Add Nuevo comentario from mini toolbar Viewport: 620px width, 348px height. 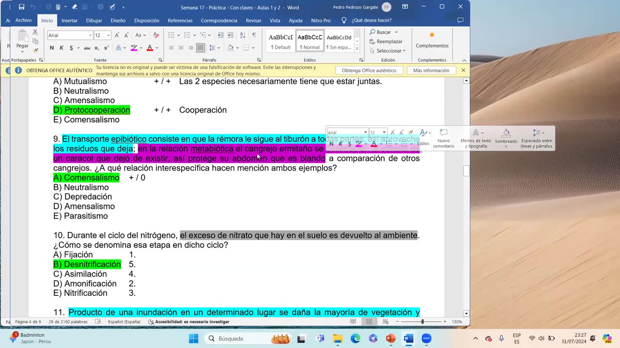[443, 139]
